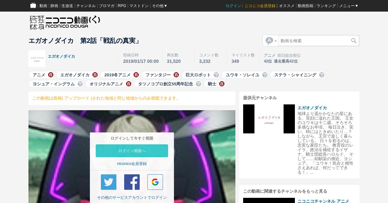This screenshot has height=203, width=388.
Task: Open dictionary icon beside 騎士 tag
Action: point(222,84)
